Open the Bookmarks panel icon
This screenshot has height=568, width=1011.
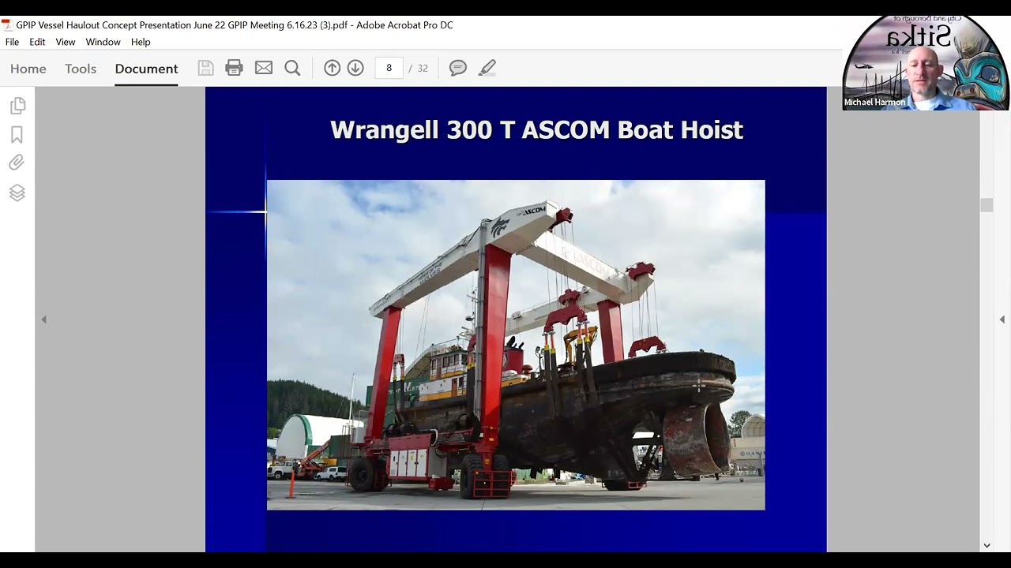point(17,135)
